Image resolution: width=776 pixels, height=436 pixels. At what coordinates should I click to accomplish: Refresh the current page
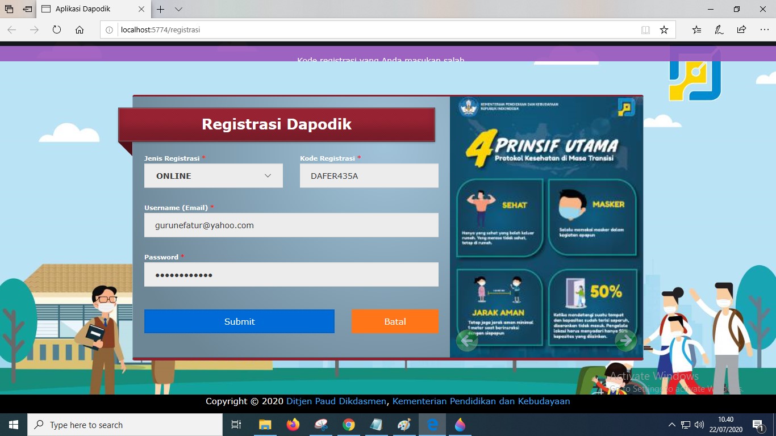[57, 30]
